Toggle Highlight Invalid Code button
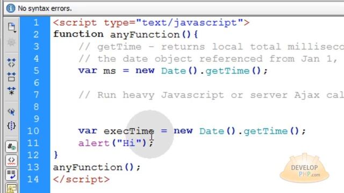This screenshot has height=193, width=344. click(x=11, y=161)
